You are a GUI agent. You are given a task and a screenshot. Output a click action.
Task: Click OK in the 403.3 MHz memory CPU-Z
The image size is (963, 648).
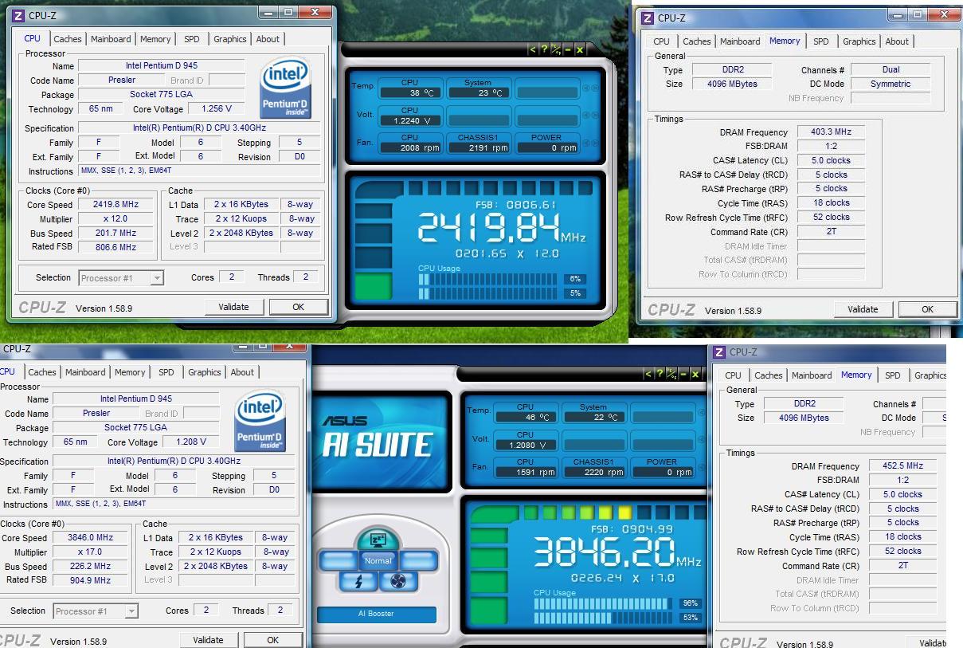pyautogui.click(x=927, y=309)
